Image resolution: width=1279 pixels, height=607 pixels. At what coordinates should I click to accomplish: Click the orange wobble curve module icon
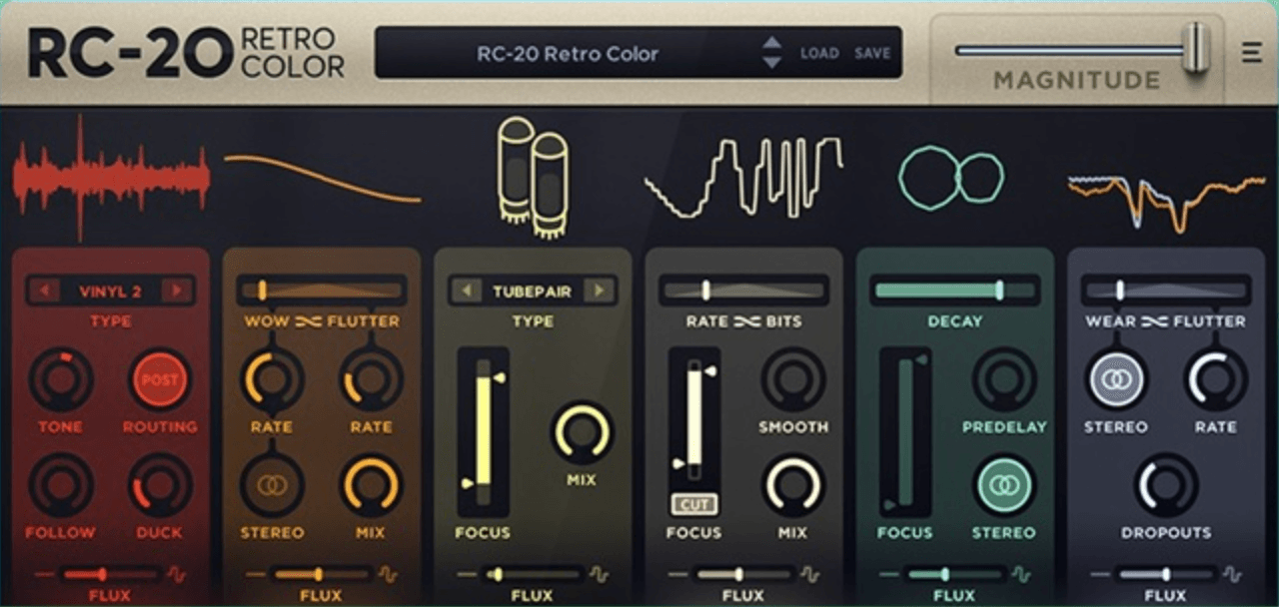[322, 178]
